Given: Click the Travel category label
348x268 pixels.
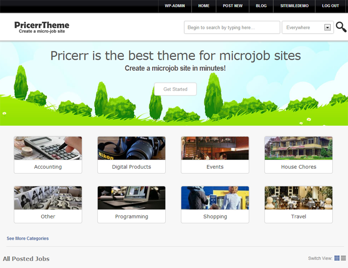Looking at the screenshot, I should pyautogui.click(x=298, y=217).
